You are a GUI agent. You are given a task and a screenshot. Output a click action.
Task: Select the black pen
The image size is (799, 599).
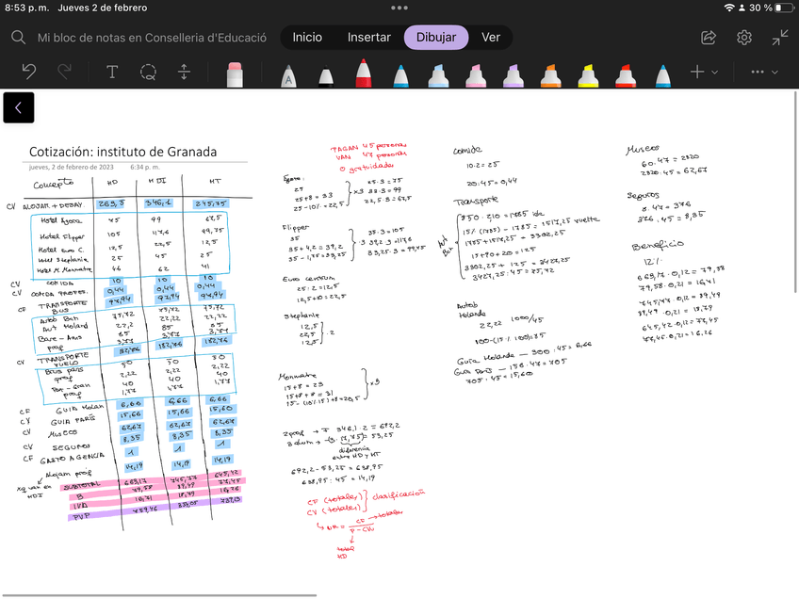click(325, 74)
